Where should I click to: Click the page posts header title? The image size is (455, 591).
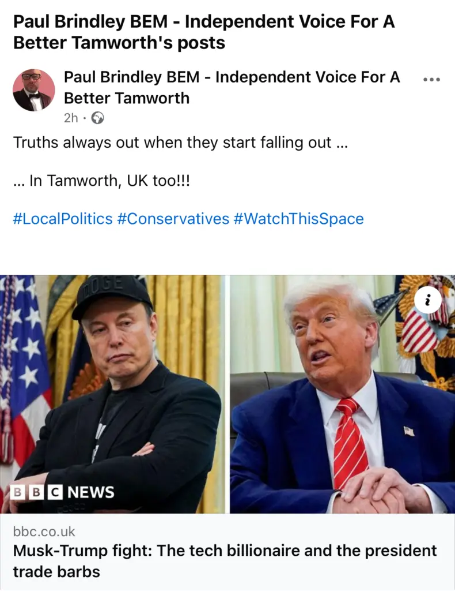[x=204, y=32]
